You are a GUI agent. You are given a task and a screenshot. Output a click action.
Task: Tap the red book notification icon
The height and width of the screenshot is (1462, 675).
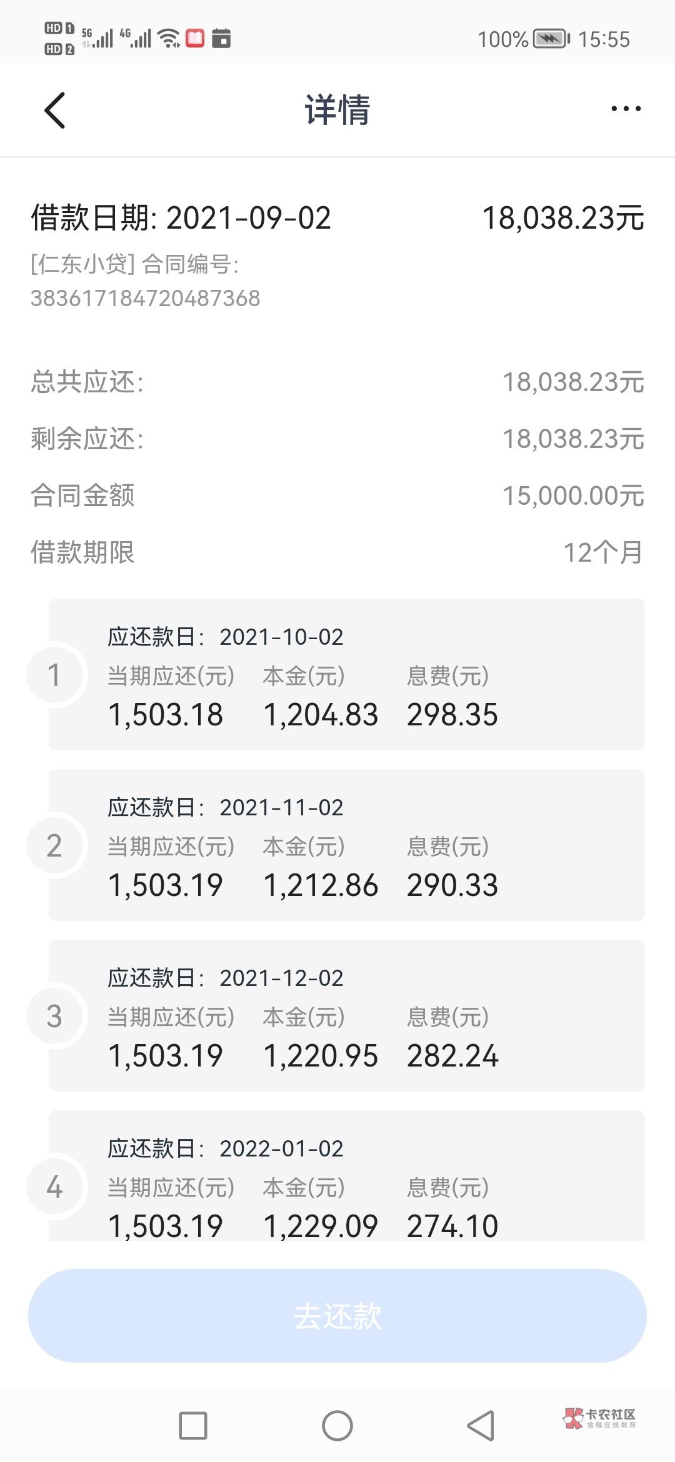click(x=195, y=38)
